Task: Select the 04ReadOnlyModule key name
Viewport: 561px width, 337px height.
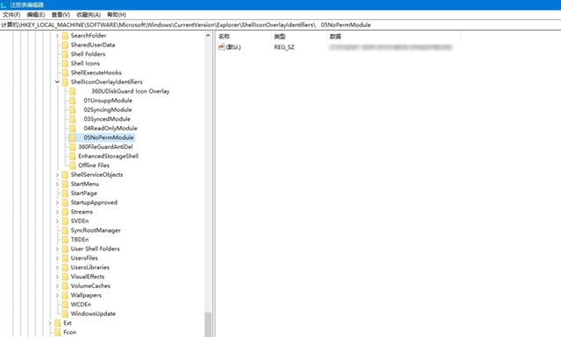Action: tap(110, 129)
